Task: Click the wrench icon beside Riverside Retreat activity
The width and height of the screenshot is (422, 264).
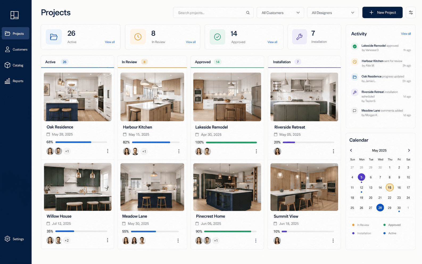Action: [x=355, y=93]
